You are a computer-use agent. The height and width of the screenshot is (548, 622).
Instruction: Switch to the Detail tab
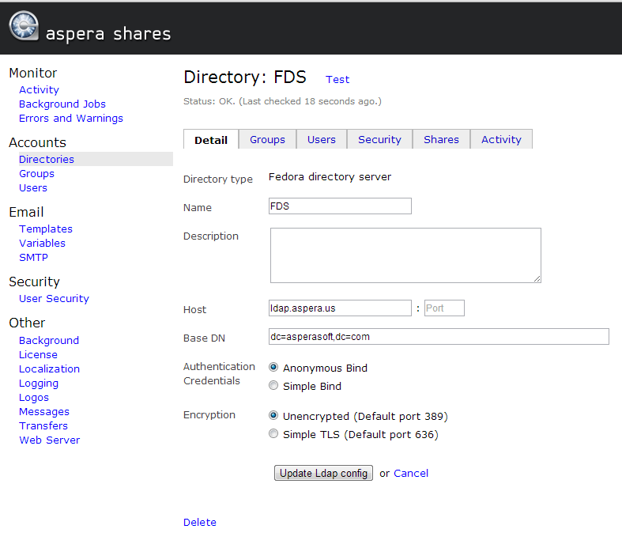(211, 140)
